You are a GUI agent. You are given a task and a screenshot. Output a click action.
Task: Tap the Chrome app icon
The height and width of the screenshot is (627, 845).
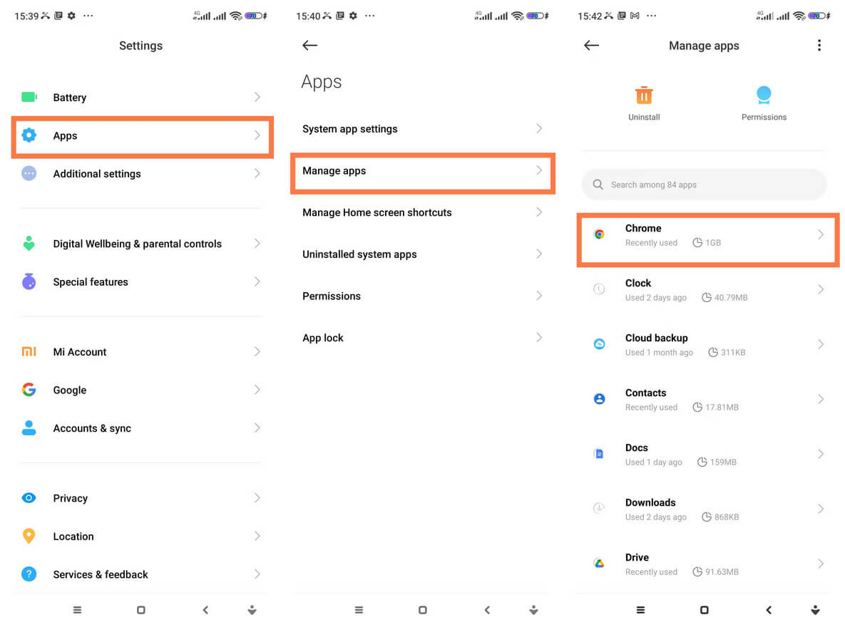point(599,234)
